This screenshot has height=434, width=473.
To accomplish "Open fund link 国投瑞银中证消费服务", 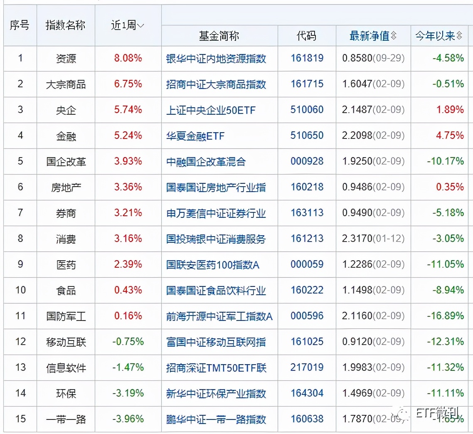I will [x=216, y=239].
